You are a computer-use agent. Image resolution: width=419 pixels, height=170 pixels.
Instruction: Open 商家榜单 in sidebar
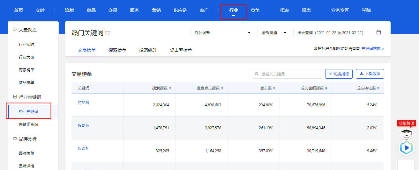pyautogui.click(x=26, y=70)
